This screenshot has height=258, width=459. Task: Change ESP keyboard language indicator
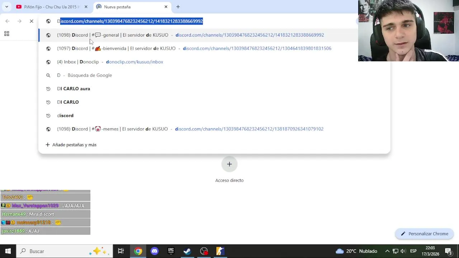pyautogui.click(x=413, y=251)
